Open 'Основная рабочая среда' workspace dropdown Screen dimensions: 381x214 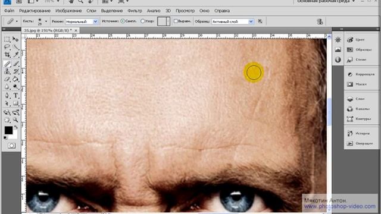[326, 1]
